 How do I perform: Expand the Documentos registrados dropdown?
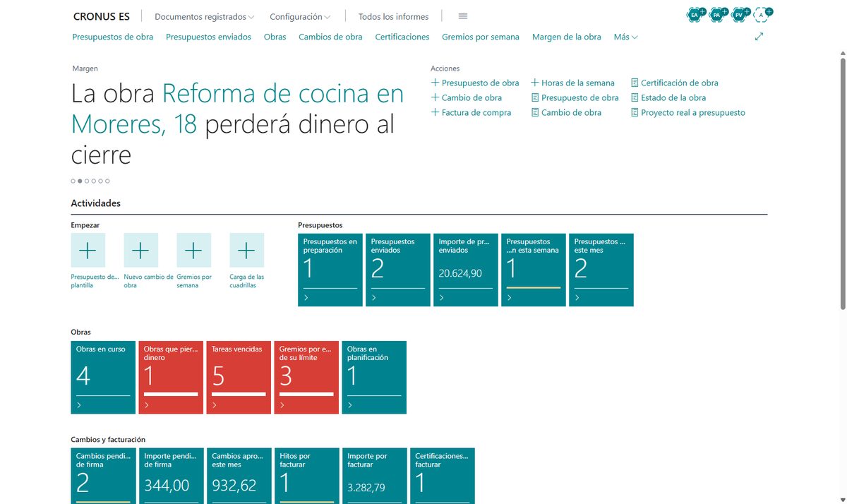coord(205,16)
